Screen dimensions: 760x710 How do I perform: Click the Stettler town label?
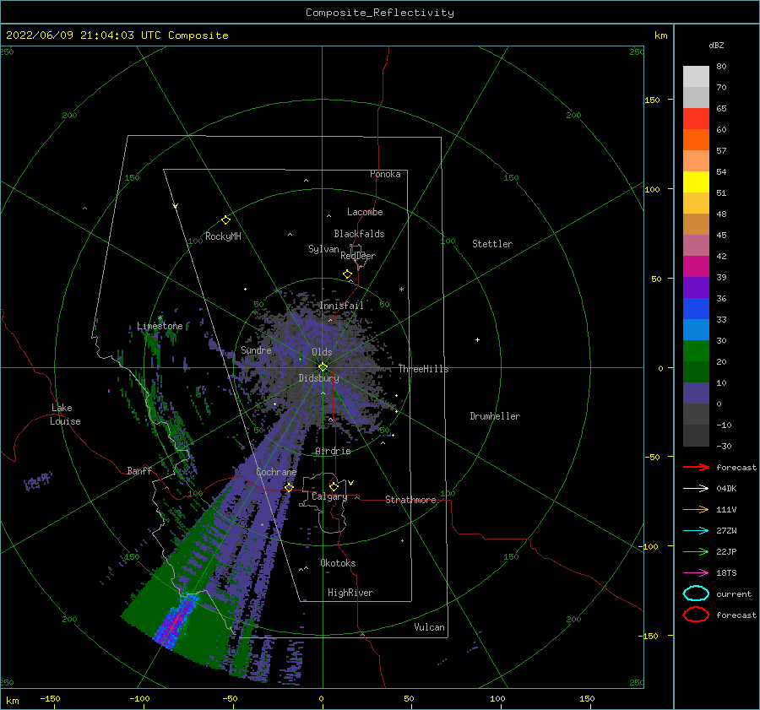coord(492,244)
